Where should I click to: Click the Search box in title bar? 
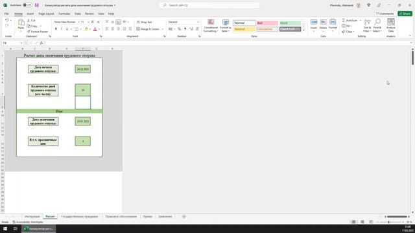click(x=209, y=5)
